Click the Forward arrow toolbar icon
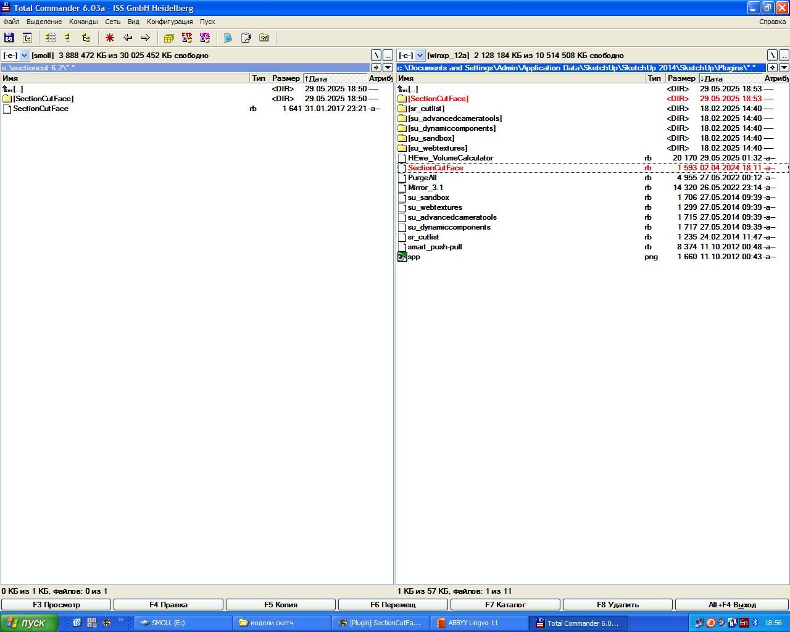790x632 pixels. click(x=146, y=38)
